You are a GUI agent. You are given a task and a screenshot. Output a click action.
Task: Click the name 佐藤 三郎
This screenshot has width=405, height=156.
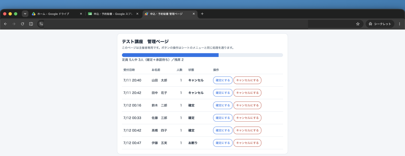coord(159,118)
